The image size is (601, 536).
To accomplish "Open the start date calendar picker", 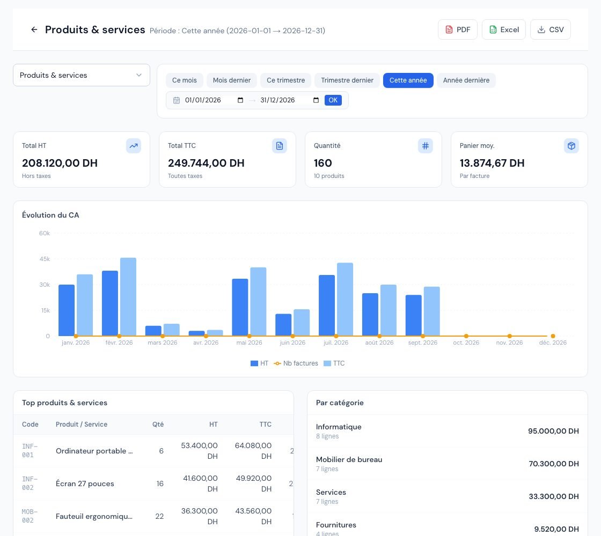I will point(240,100).
